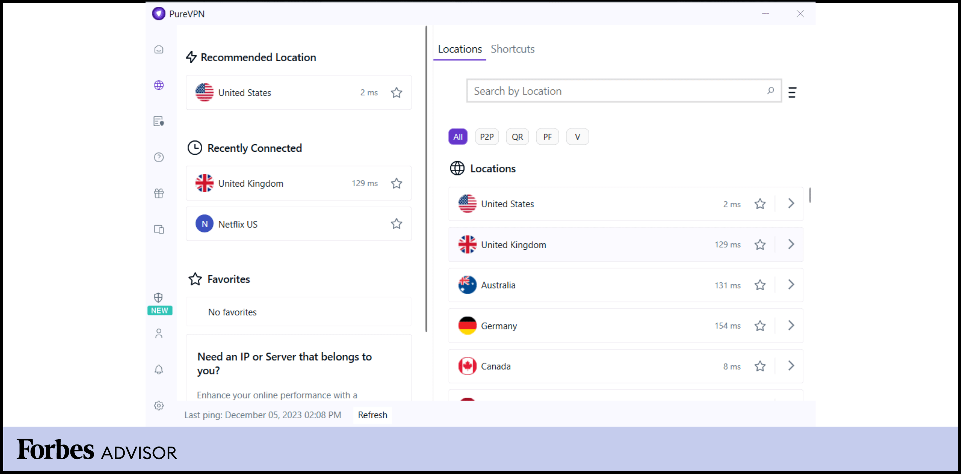961x474 pixels.
Task: Open the Help question mark icon
Action: pos(159,157)
